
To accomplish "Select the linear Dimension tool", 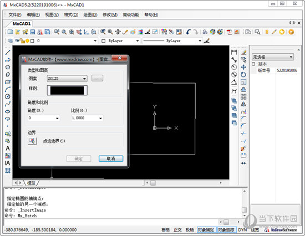I will click(x=234, y=52).
